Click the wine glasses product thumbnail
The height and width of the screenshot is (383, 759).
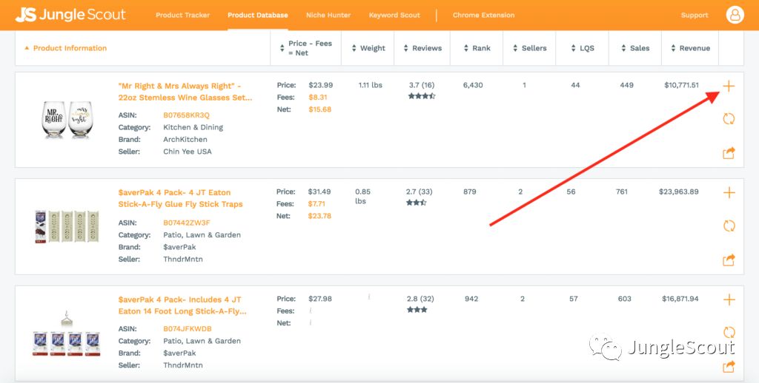click(64, 119)
